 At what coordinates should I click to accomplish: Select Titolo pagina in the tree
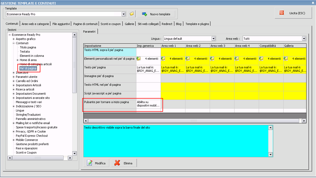pos(28,47)
